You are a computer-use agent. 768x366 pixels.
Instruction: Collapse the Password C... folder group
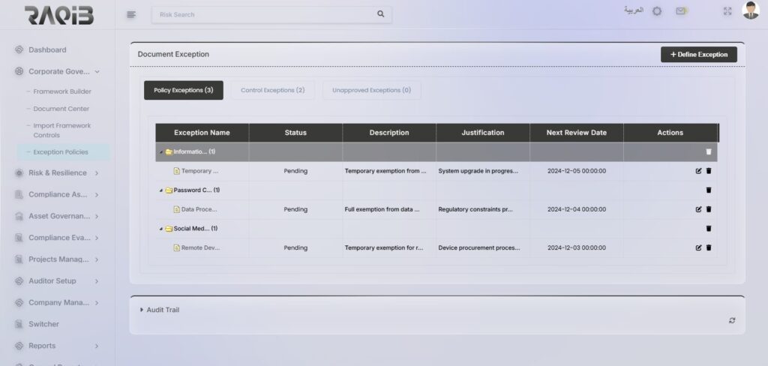[161, 190]
